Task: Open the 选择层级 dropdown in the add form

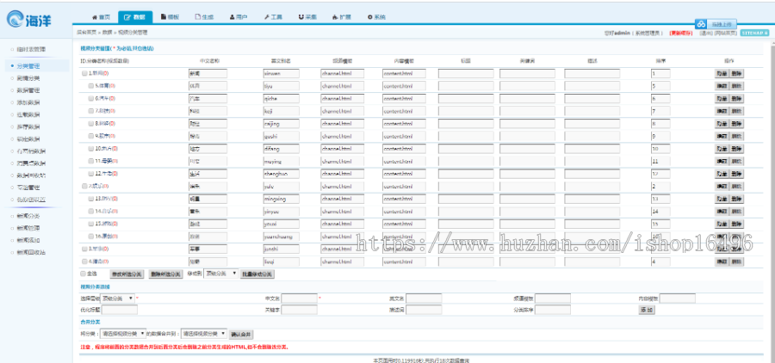Action: point(118,298)
